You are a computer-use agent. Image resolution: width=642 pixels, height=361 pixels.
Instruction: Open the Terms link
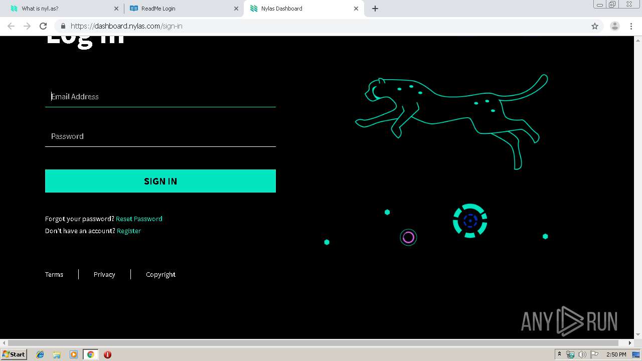pyautogui.click(x=54, y=274)
